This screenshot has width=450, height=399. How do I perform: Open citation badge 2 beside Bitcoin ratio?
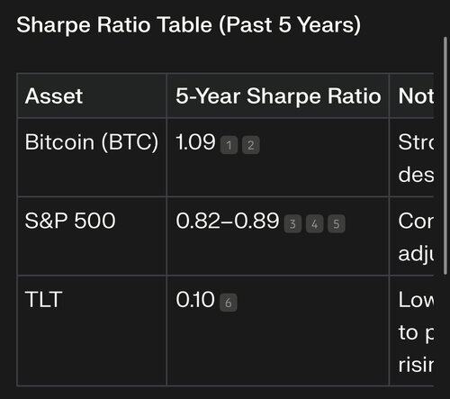tap(251, 145)
